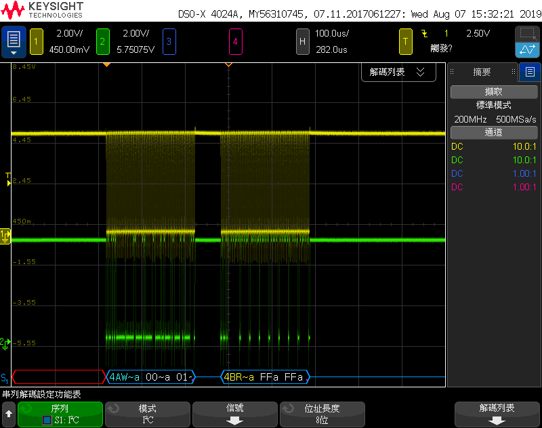This screenshot has height=428, width=542.
Task: Click the 擷取 section header
Action: (494, 91)
